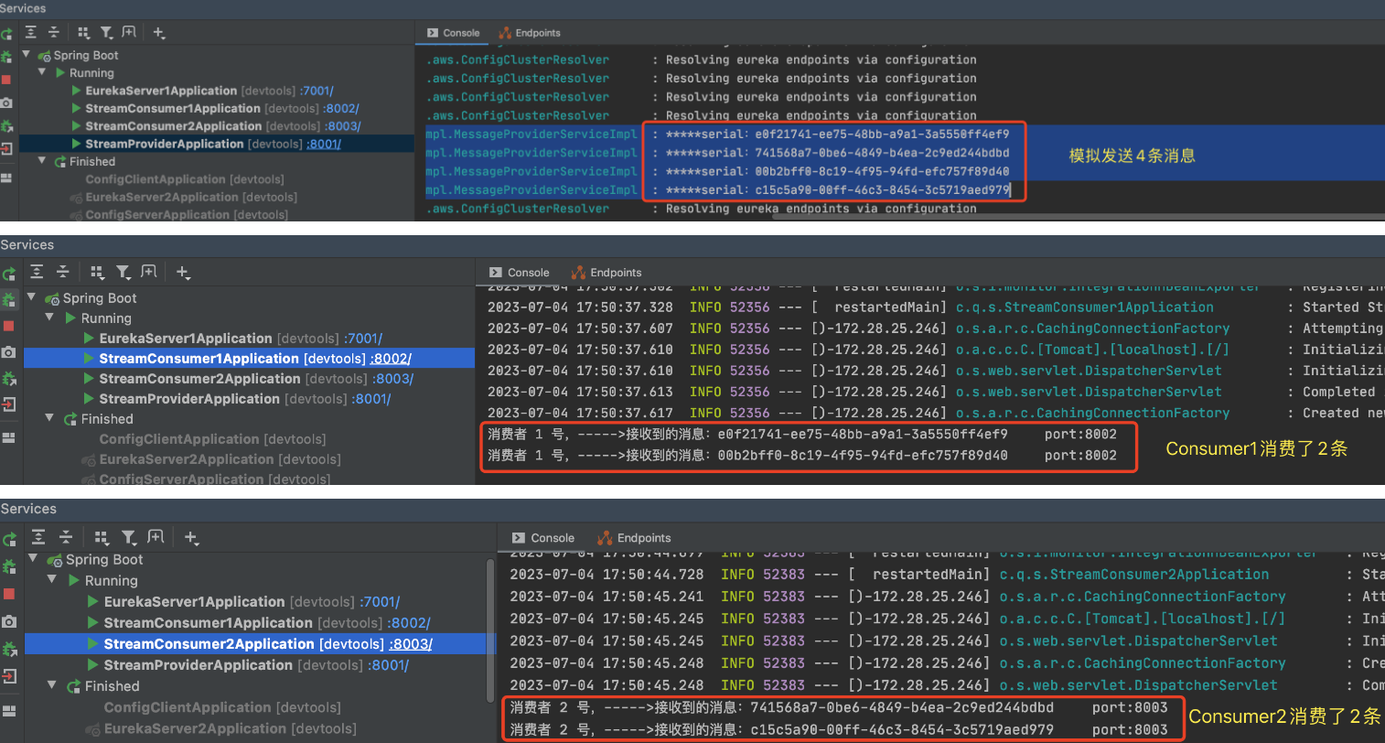This screenshot has width=1385, height=743.
Task: Click camera thread dump icon in middle panel
Action: pyautogui.click(x=8, y=352)
